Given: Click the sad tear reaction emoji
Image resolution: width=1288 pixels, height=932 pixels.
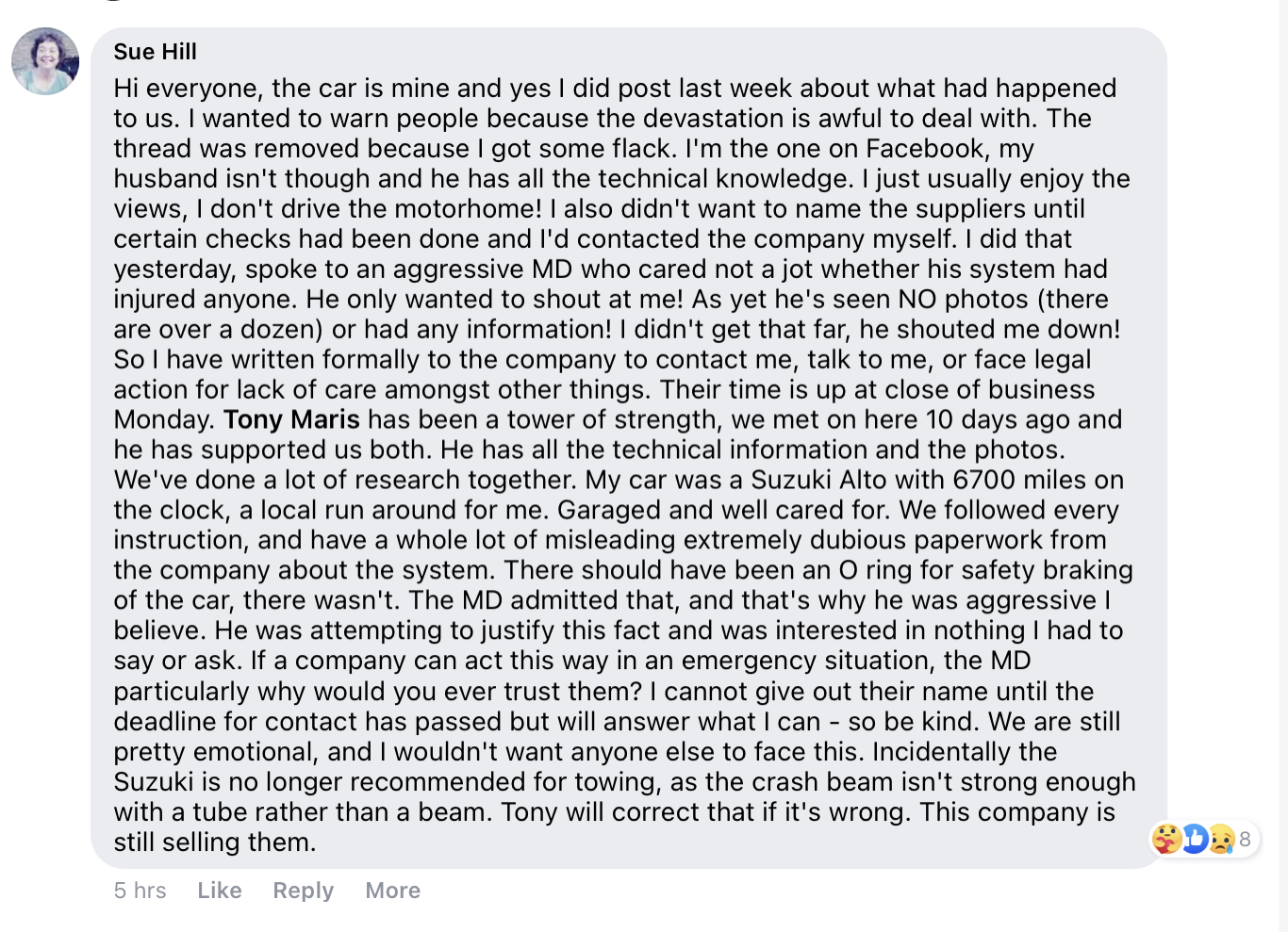Looking at the screenshot, I should point(1220,839).
